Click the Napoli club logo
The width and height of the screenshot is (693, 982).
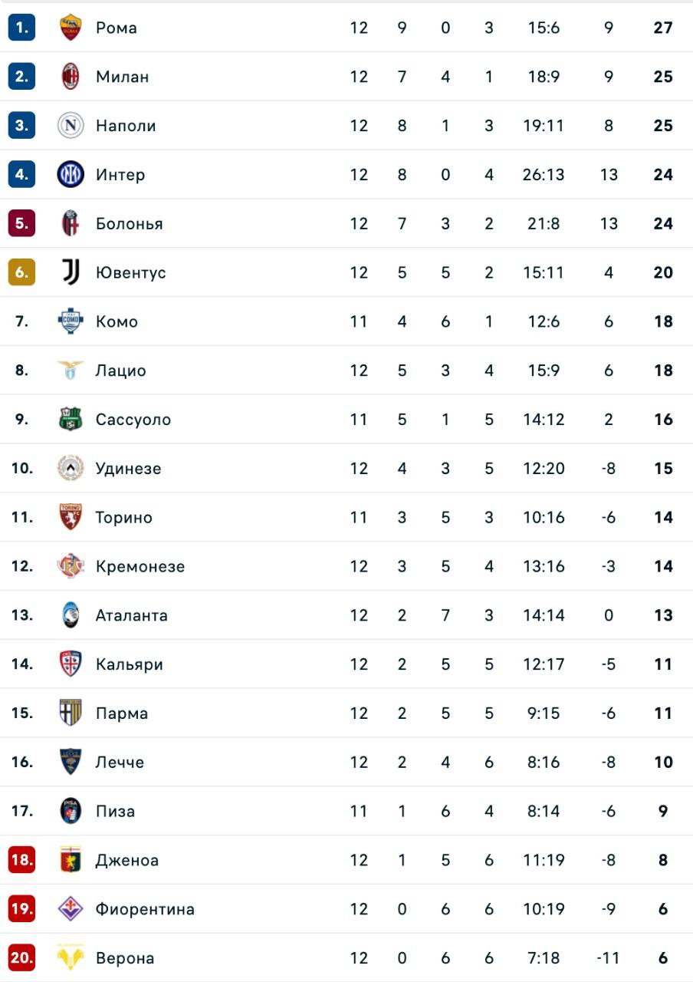pos(71,126)
